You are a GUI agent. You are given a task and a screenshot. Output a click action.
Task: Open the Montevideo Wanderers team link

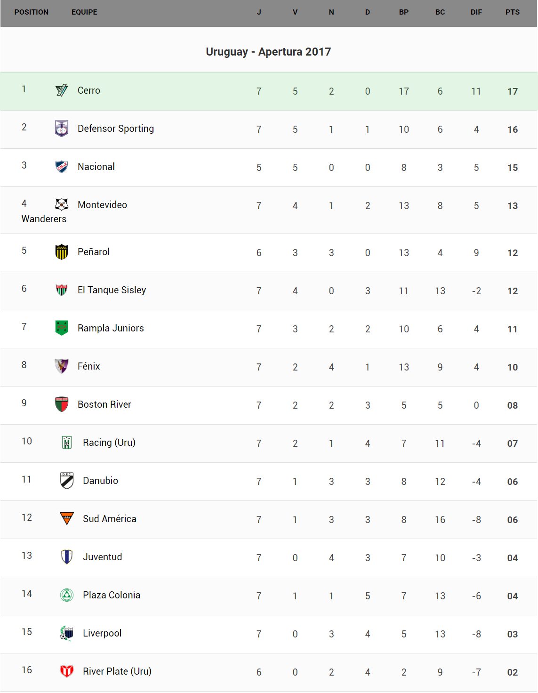[102, 205]
